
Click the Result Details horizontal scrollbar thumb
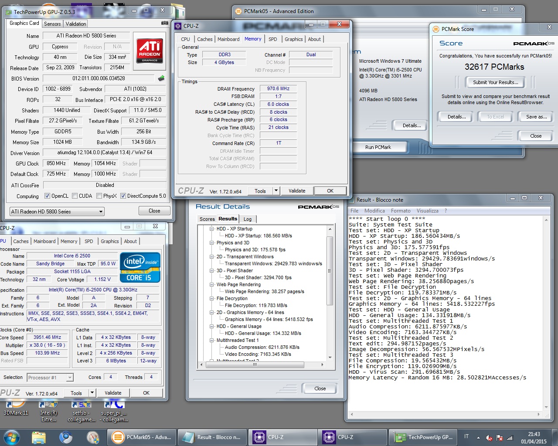click(255, 365)
